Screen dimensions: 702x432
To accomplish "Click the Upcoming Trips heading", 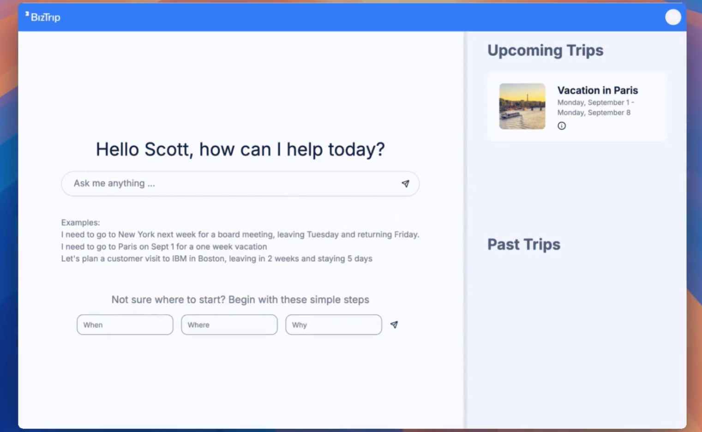I will pos(545,50).
